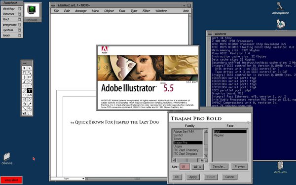Select the Scale tool
This screenshot has width=296, height=185.
(30, 95)
